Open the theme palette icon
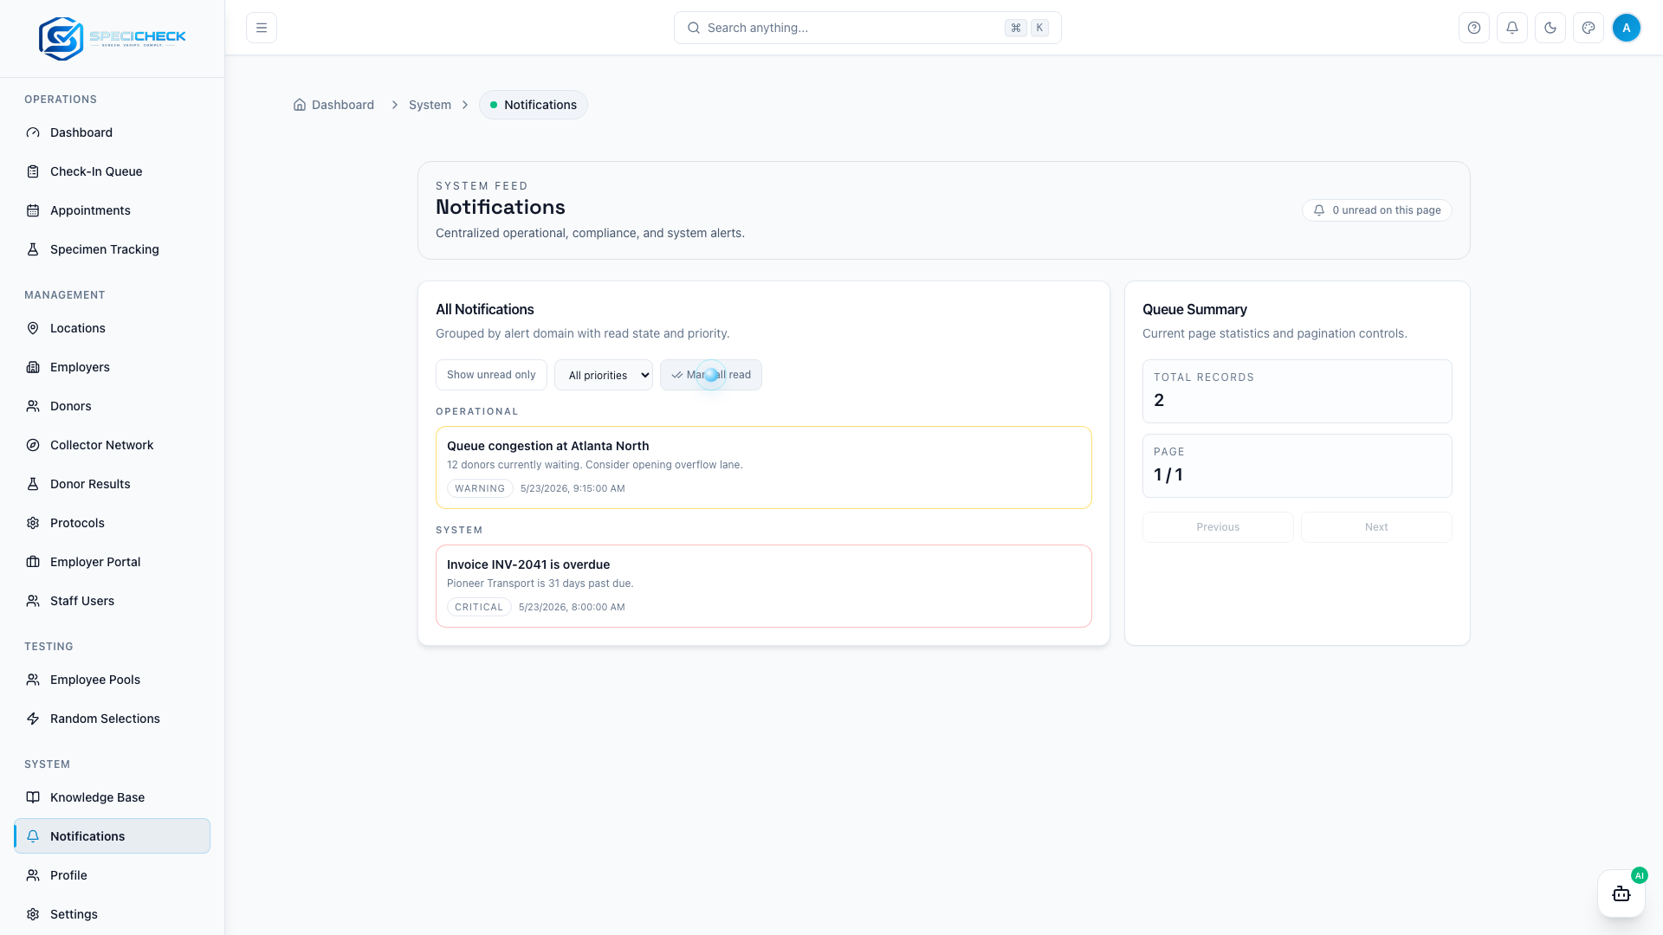This screenshot has width=1663, height=935. coord(1589,28)
